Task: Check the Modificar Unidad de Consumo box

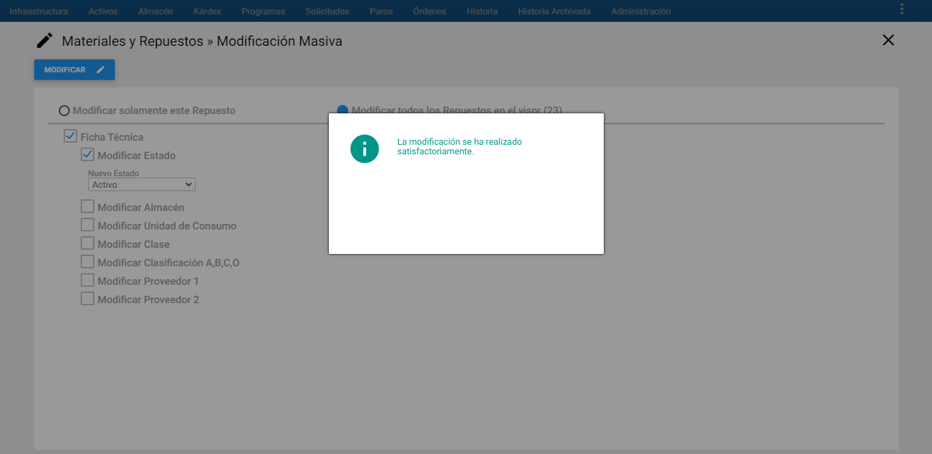Action: (88, 225)
